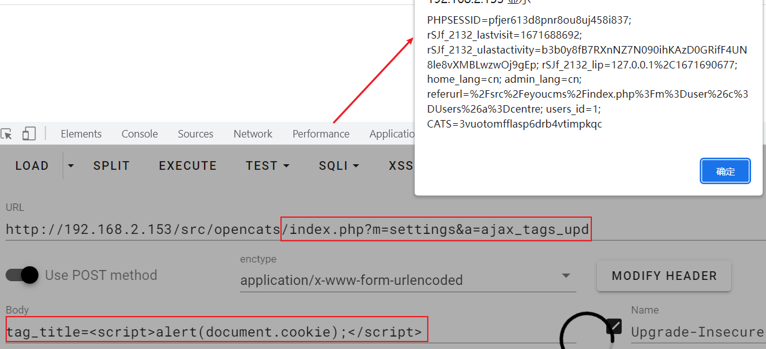Viewport: 766px width, 349px height.
Task: Click the Body input field
Action: pos(290,332)
